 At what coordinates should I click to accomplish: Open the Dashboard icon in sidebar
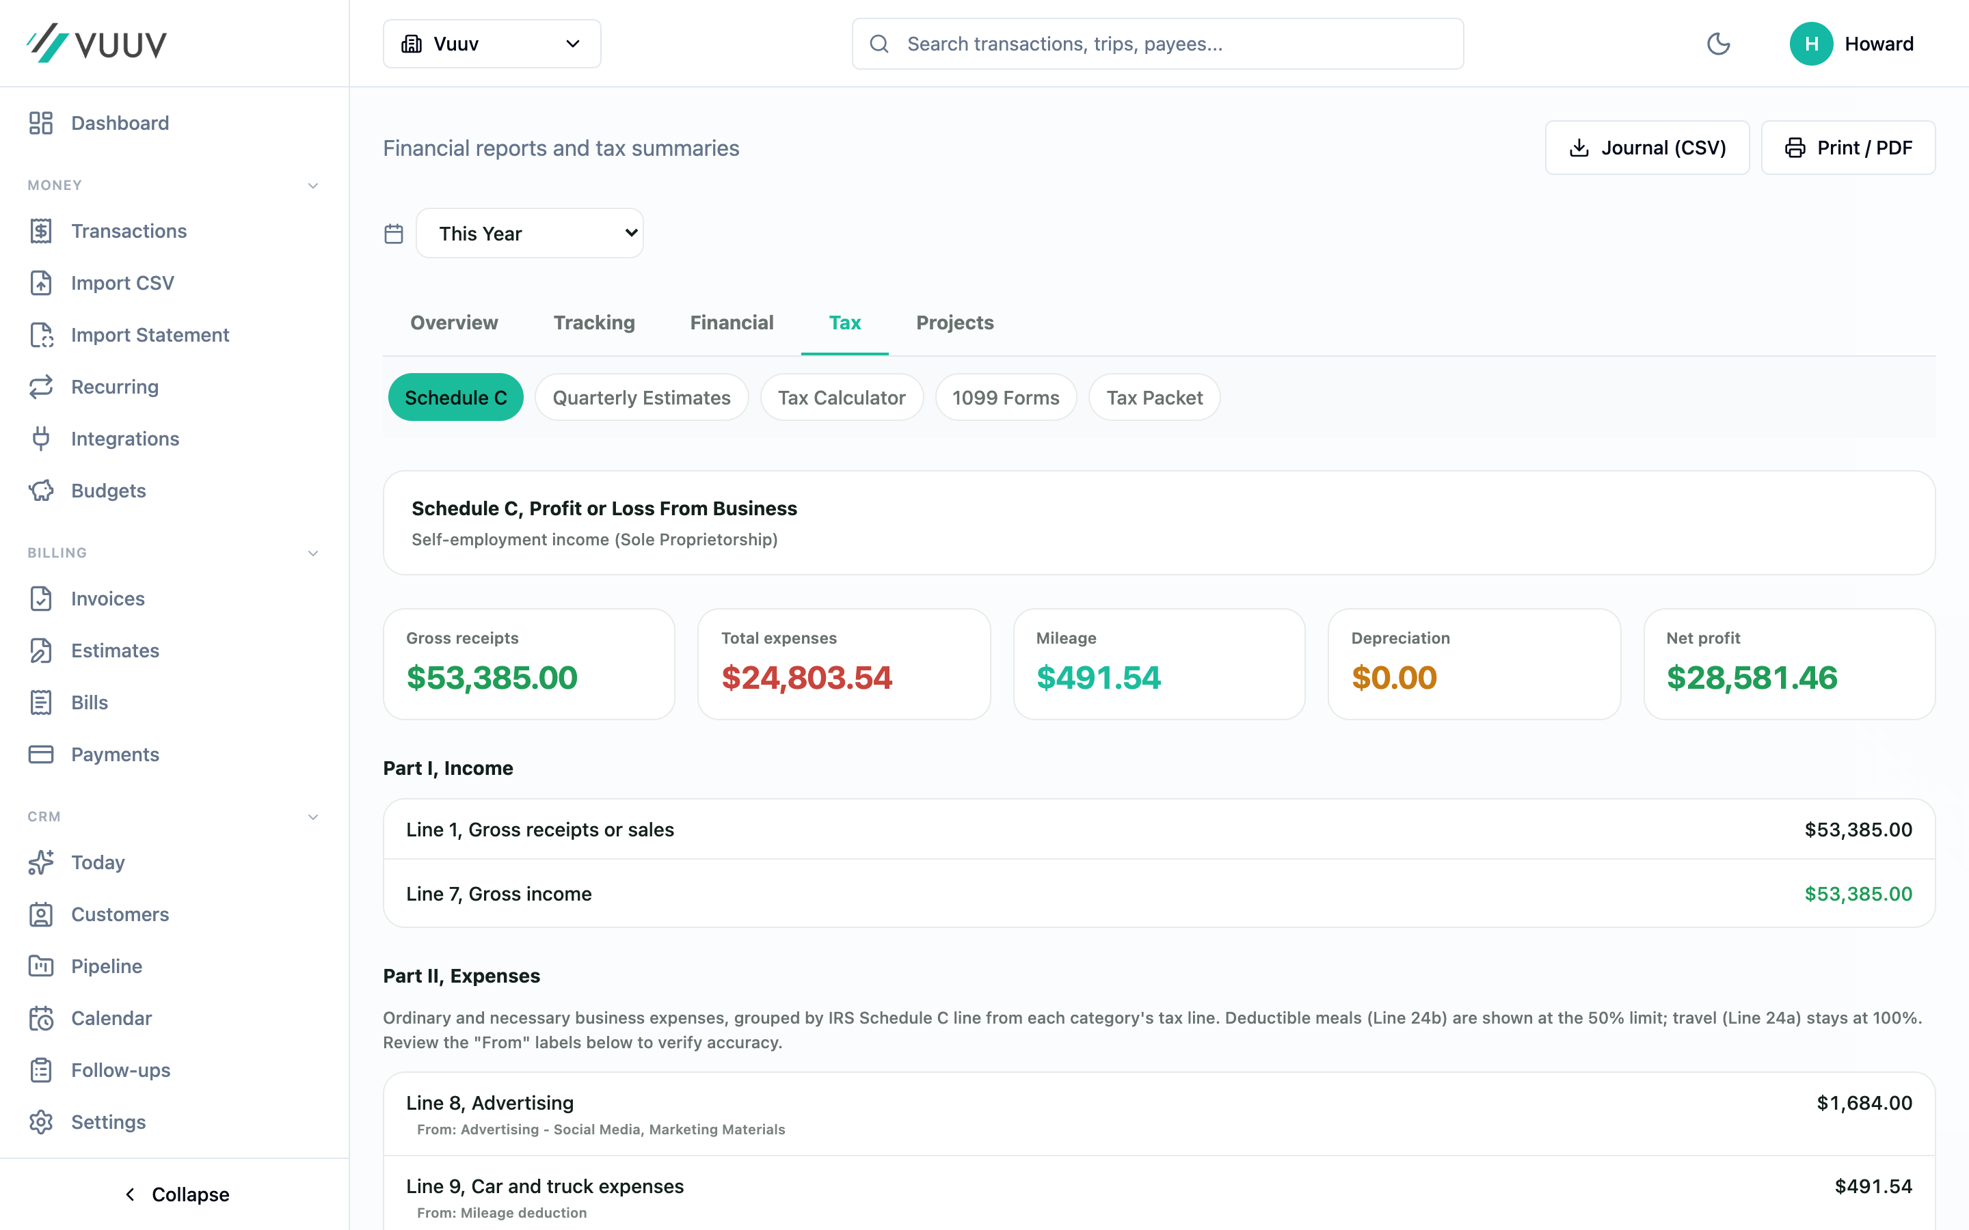coord(41,123)
